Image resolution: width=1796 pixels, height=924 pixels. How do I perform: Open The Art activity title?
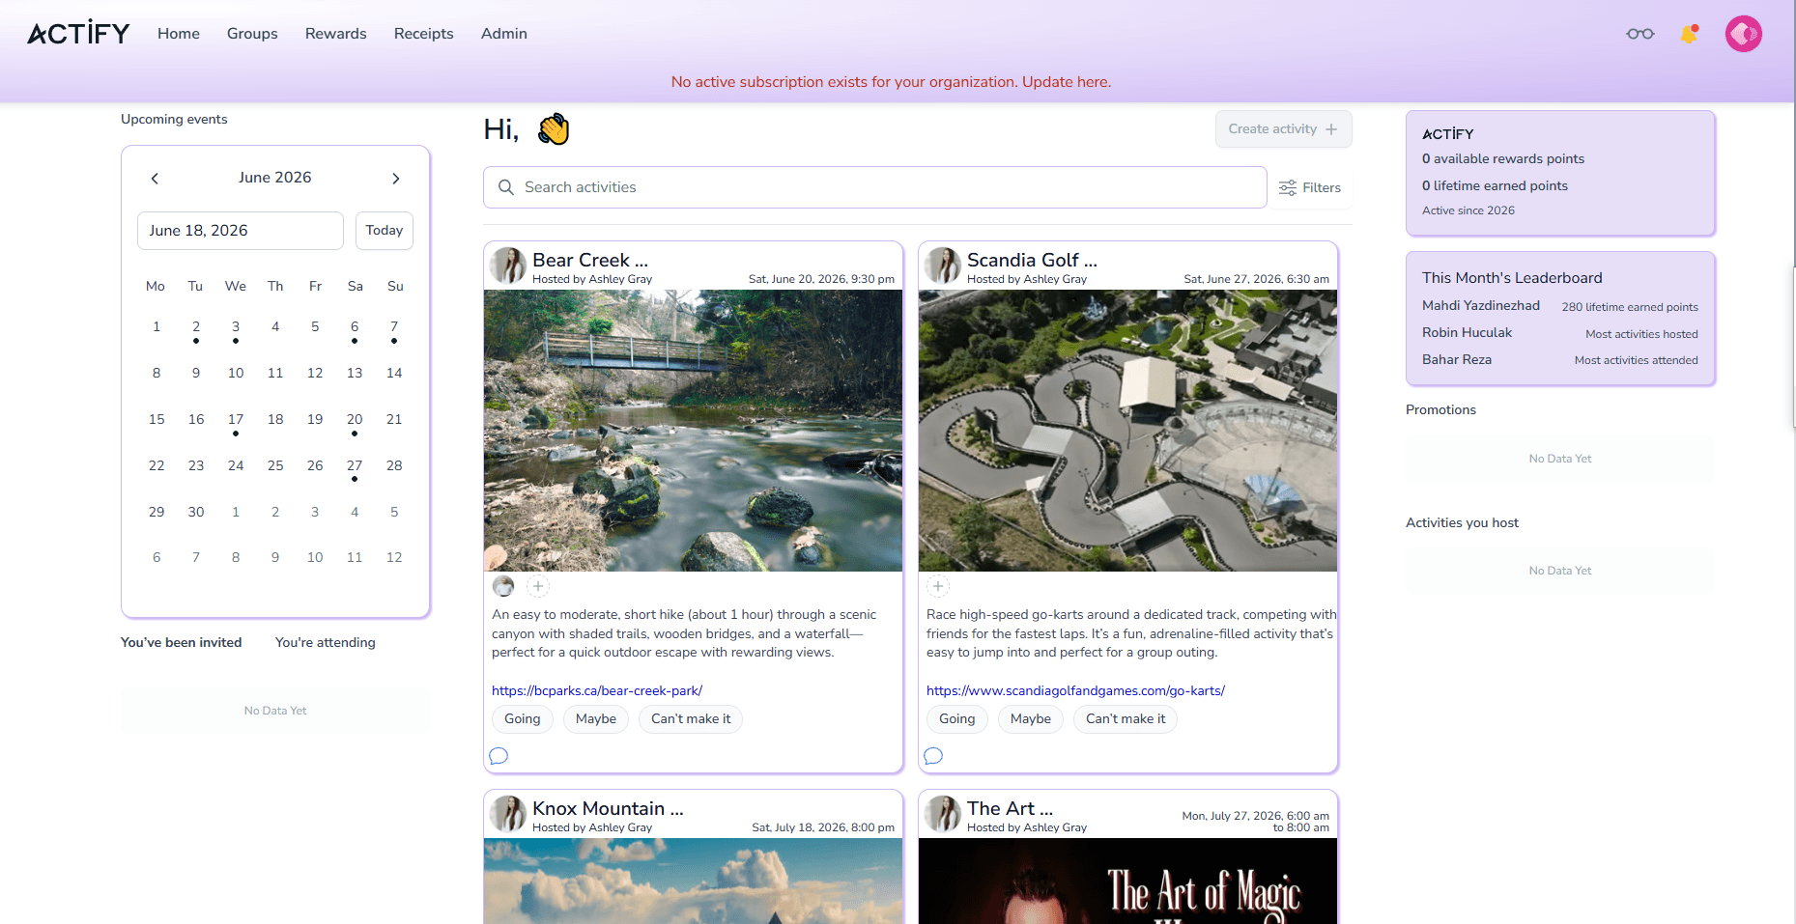[1010, 808]
